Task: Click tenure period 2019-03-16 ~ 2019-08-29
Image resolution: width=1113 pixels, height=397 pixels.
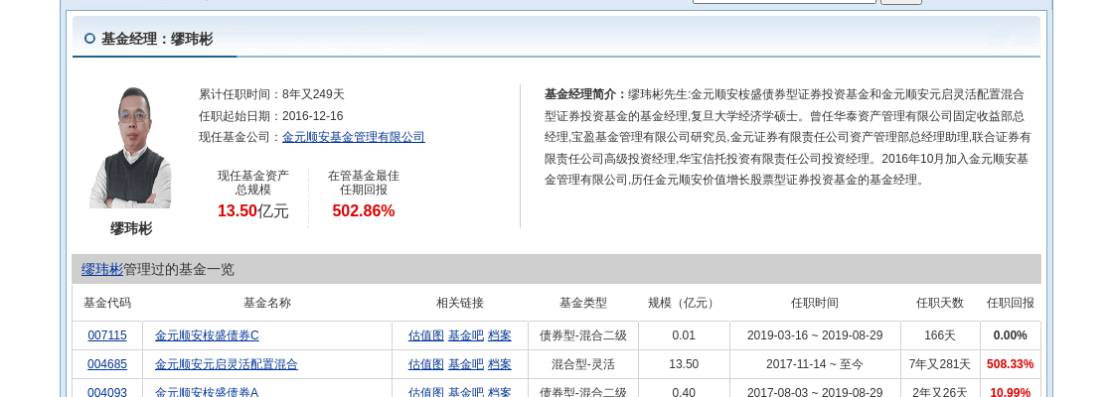Action: [815, 335]
